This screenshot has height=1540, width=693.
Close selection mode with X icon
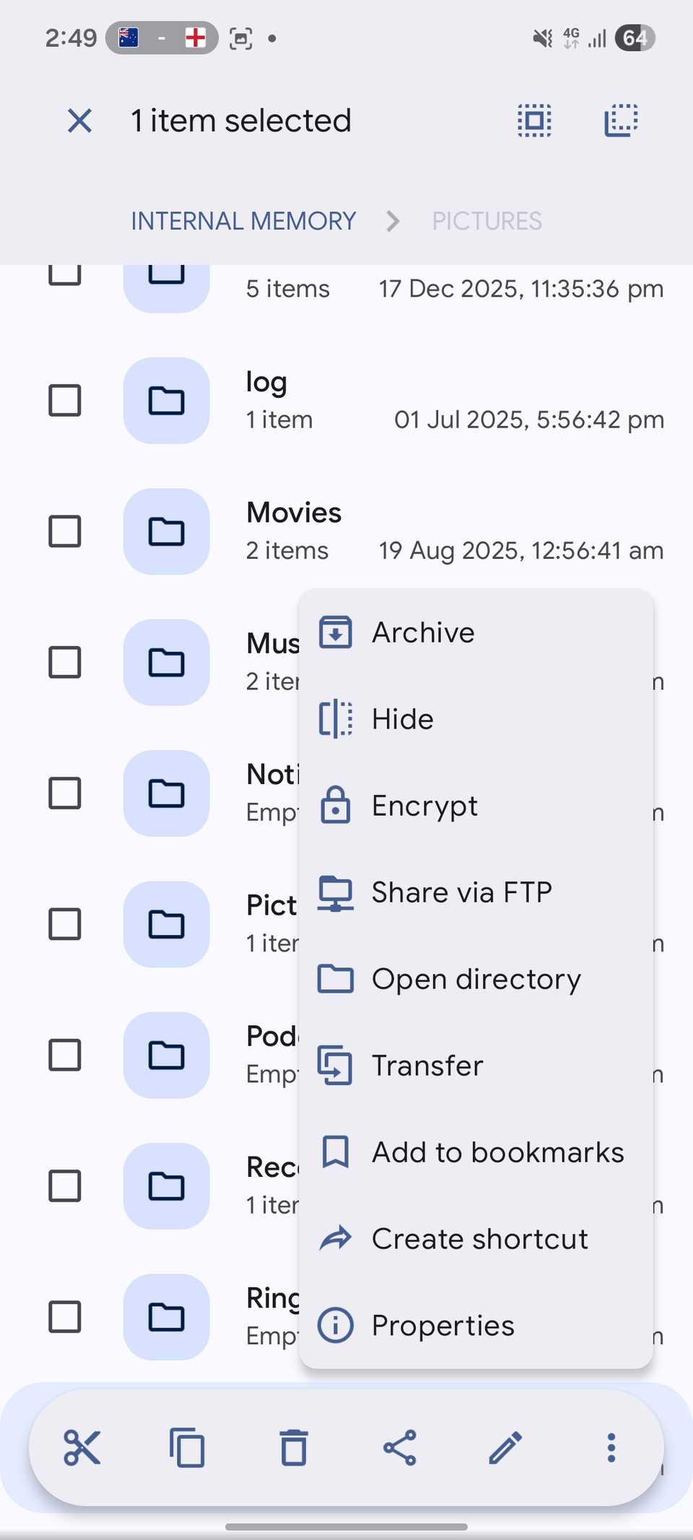[x=79, y=121]
